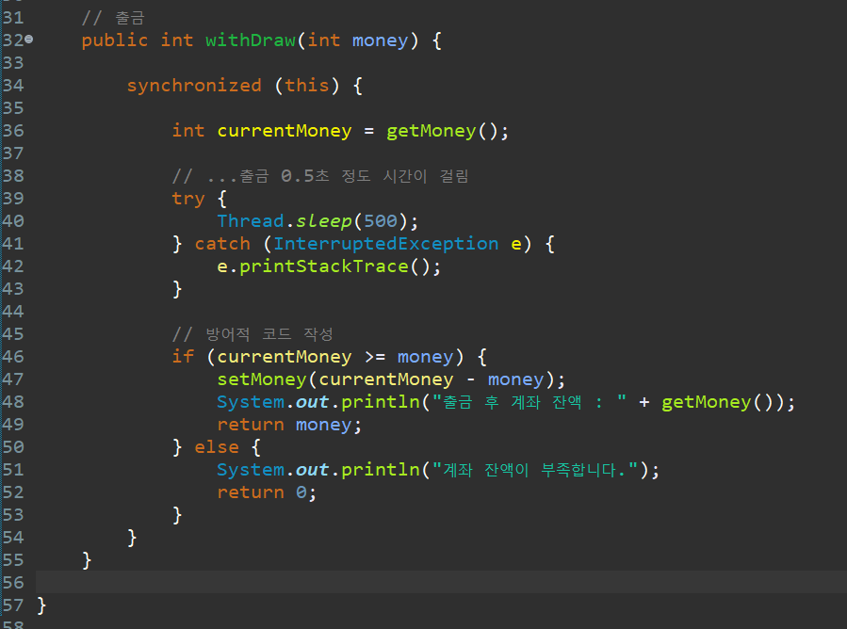
Task: Click the sleep method call
Action: tap(323, 222)
